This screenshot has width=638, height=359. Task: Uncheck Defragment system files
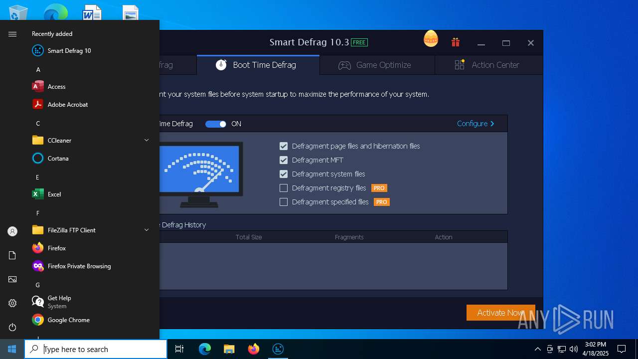(284, 174)
